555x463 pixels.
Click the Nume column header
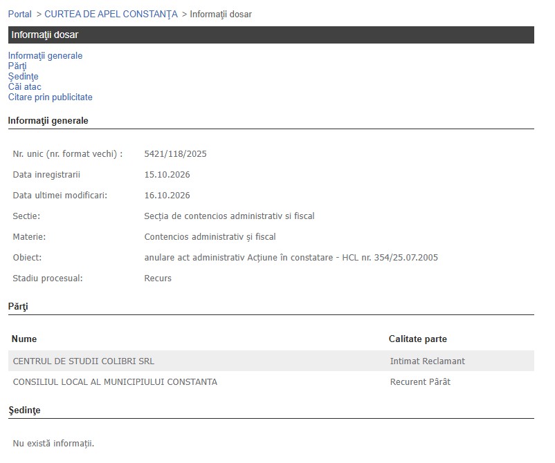[24, 339]
